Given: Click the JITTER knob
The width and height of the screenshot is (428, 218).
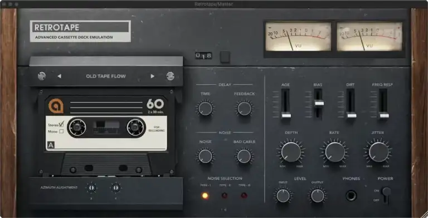Looking at the screenshot, I should point(378,152).
